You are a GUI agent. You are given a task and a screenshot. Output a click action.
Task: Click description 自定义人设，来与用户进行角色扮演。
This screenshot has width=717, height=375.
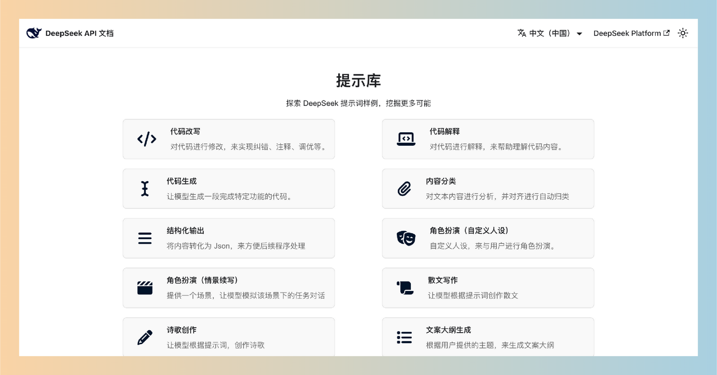coord(493,246)
